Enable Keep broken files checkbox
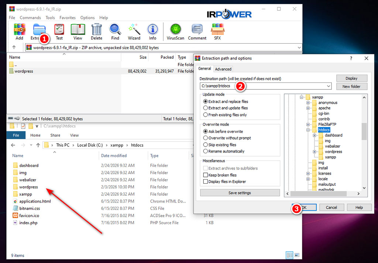378x263 pixels. click(206, 175)
